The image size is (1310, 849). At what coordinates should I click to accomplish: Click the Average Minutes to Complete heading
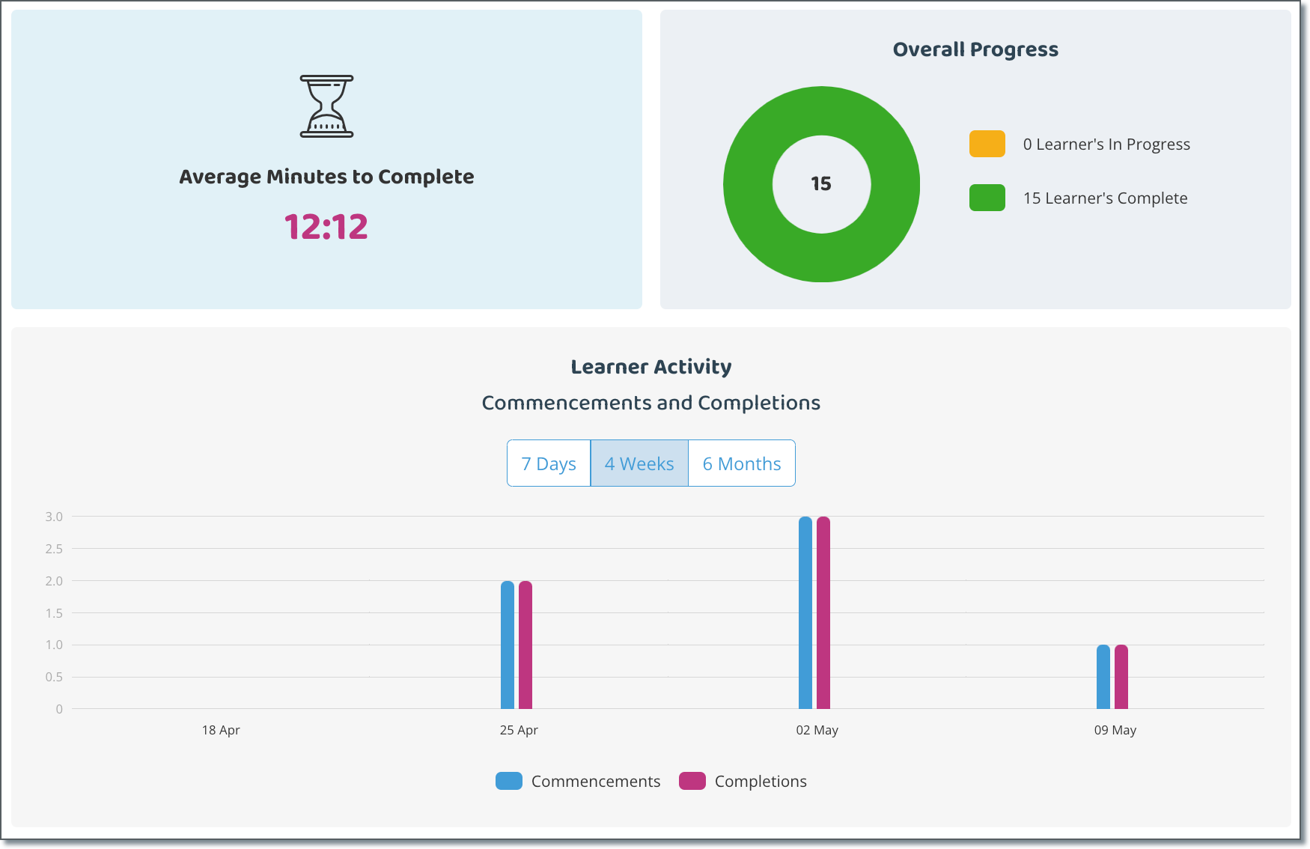pyautogui.click(x=326, y=177)
